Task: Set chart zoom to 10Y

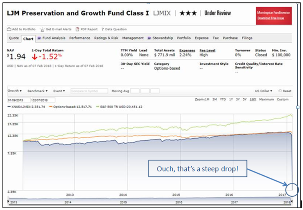Action: [x=253, y=99]
